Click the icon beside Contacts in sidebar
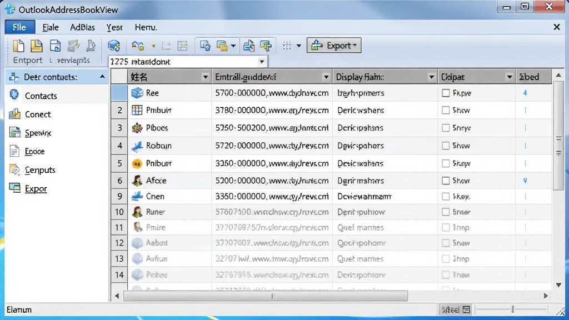The width and height of the screenshot is (569, 320). click(14, 94)
